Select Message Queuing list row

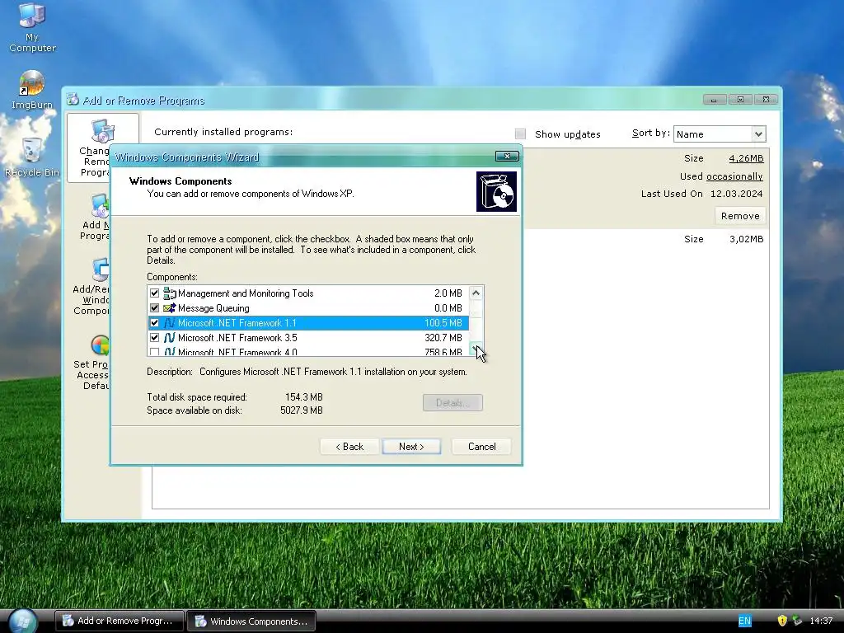point(308,308)
